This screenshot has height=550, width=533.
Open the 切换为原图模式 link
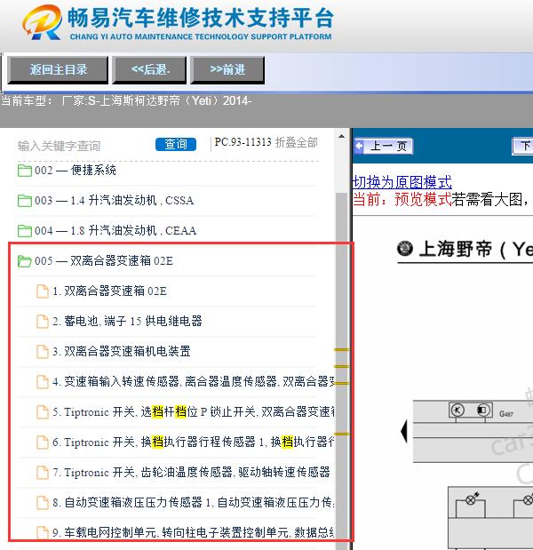tap(402, 182)
